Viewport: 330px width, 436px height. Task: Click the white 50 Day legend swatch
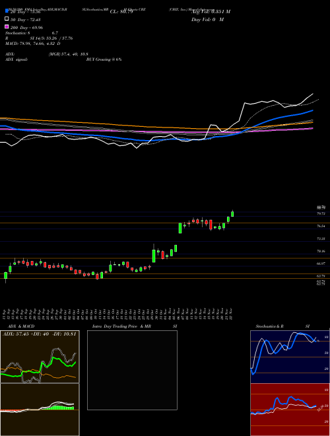tap(7, 19)
